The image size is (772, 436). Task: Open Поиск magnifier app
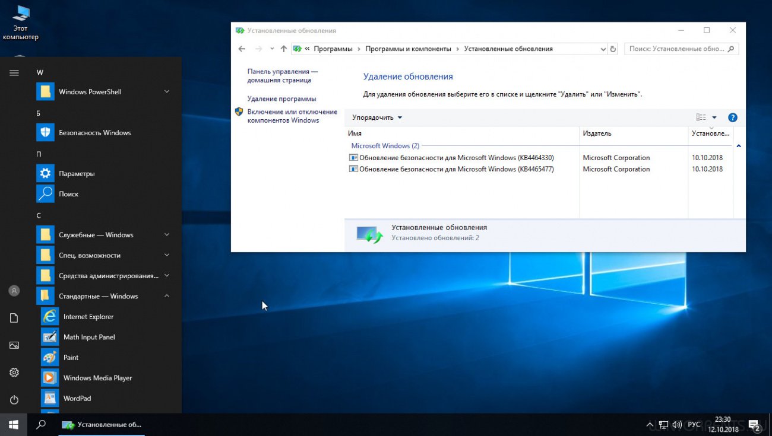[45, 194]
